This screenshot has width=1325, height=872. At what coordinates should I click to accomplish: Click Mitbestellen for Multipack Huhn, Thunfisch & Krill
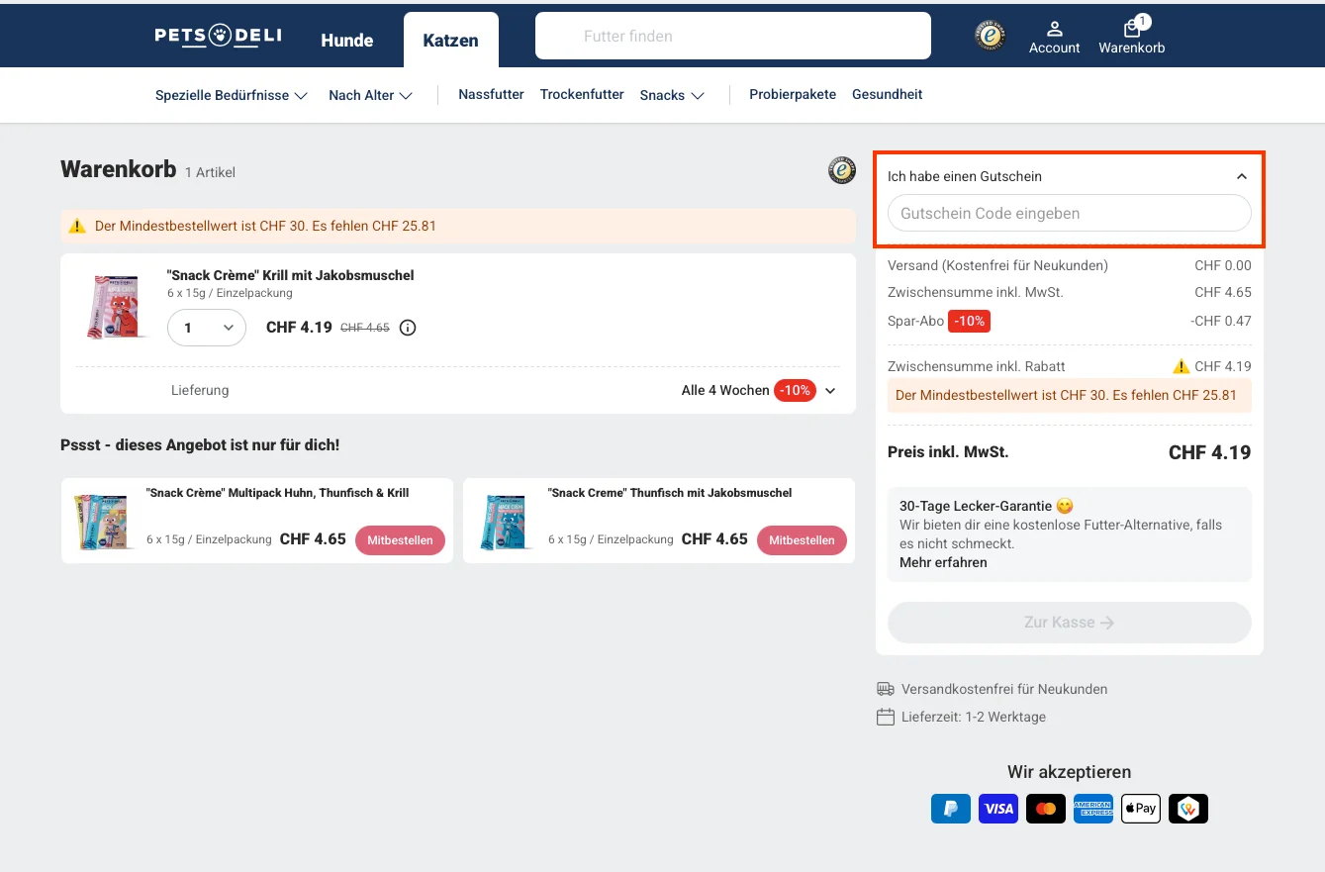pyautogui.click(x=400, y=540)
